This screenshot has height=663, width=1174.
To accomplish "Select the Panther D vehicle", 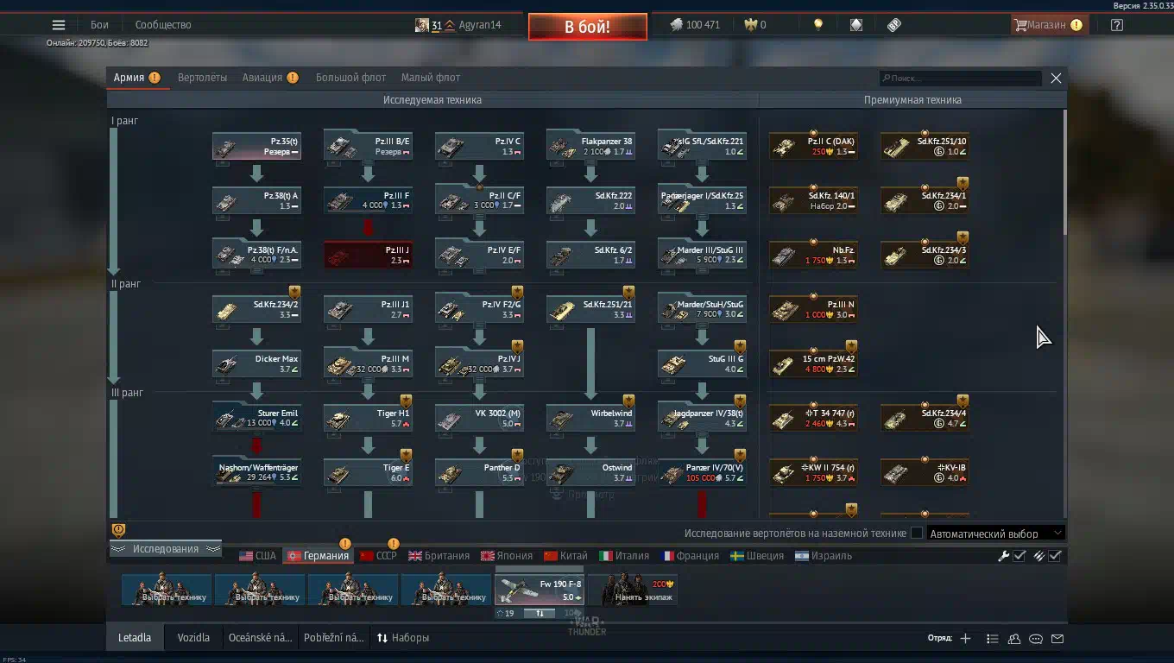I will (479, 473).
